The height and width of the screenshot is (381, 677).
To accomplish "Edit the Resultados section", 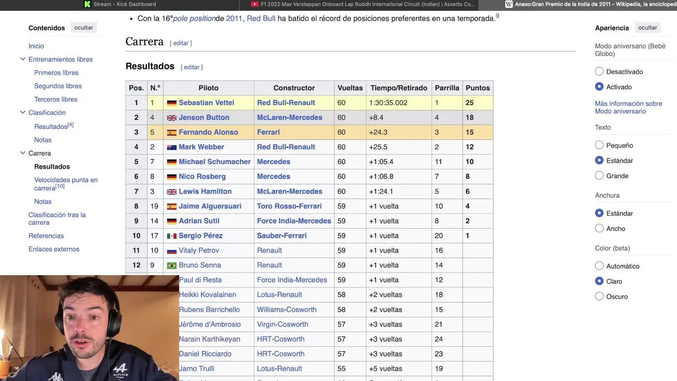I will coord(191,67).
